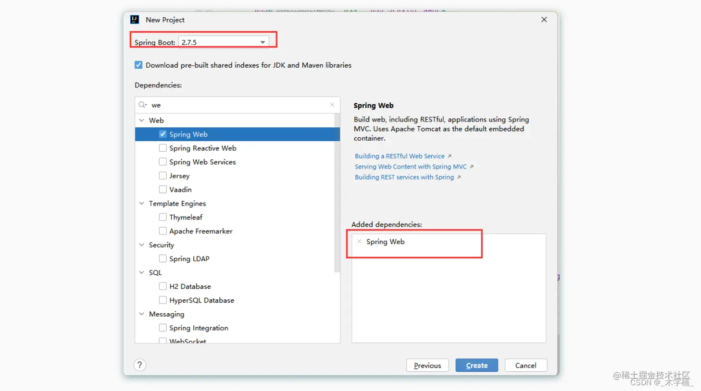Collapse the SQL category

tap(142, 272)
